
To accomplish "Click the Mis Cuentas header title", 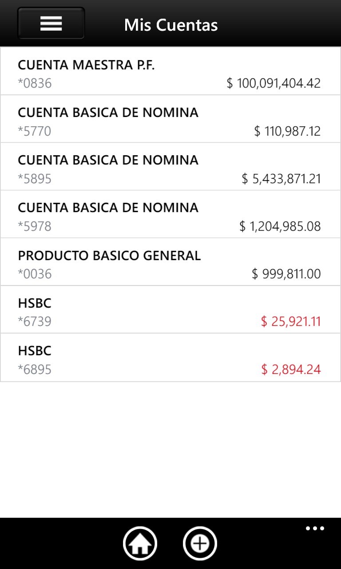I will click(171, 25).
